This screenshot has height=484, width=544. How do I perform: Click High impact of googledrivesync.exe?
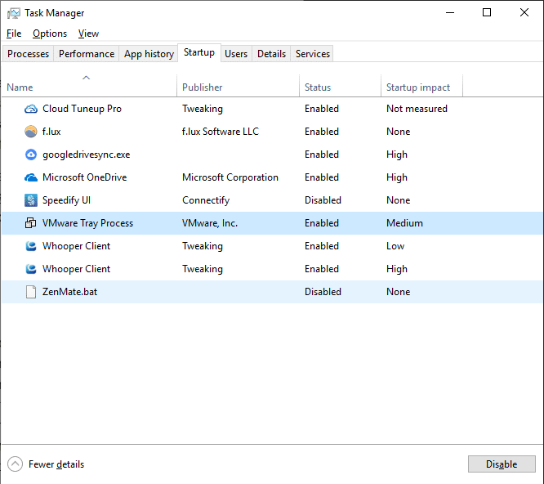click(397, 155)
